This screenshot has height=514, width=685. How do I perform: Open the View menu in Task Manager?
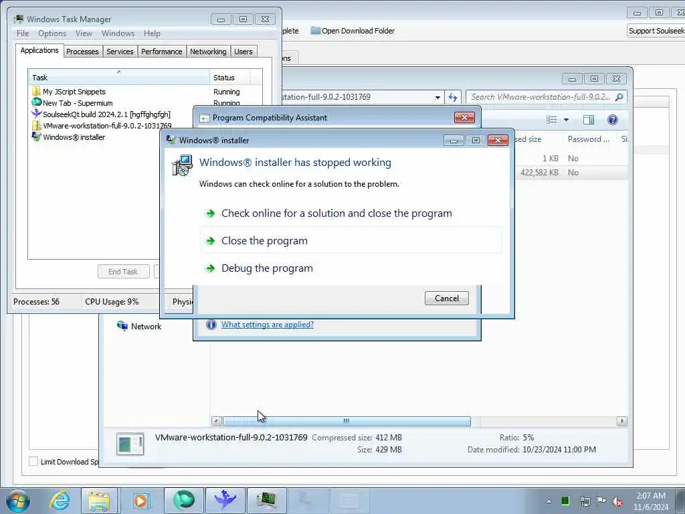84,33
